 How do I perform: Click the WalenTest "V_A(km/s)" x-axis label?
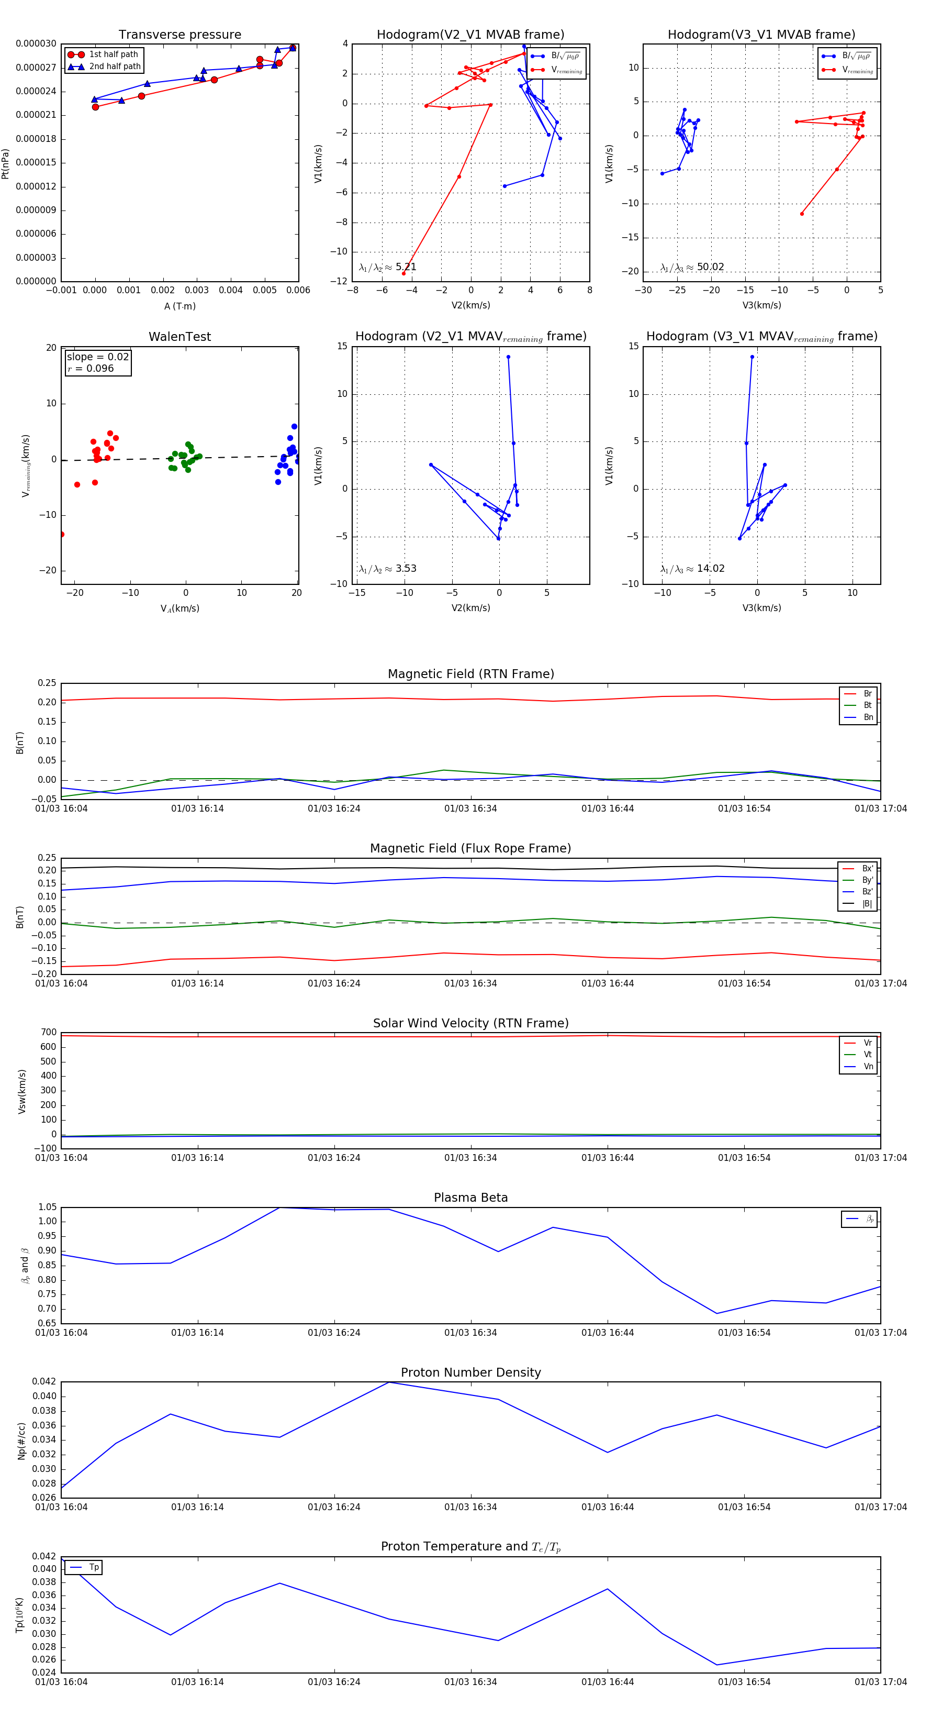click(180, 608)
